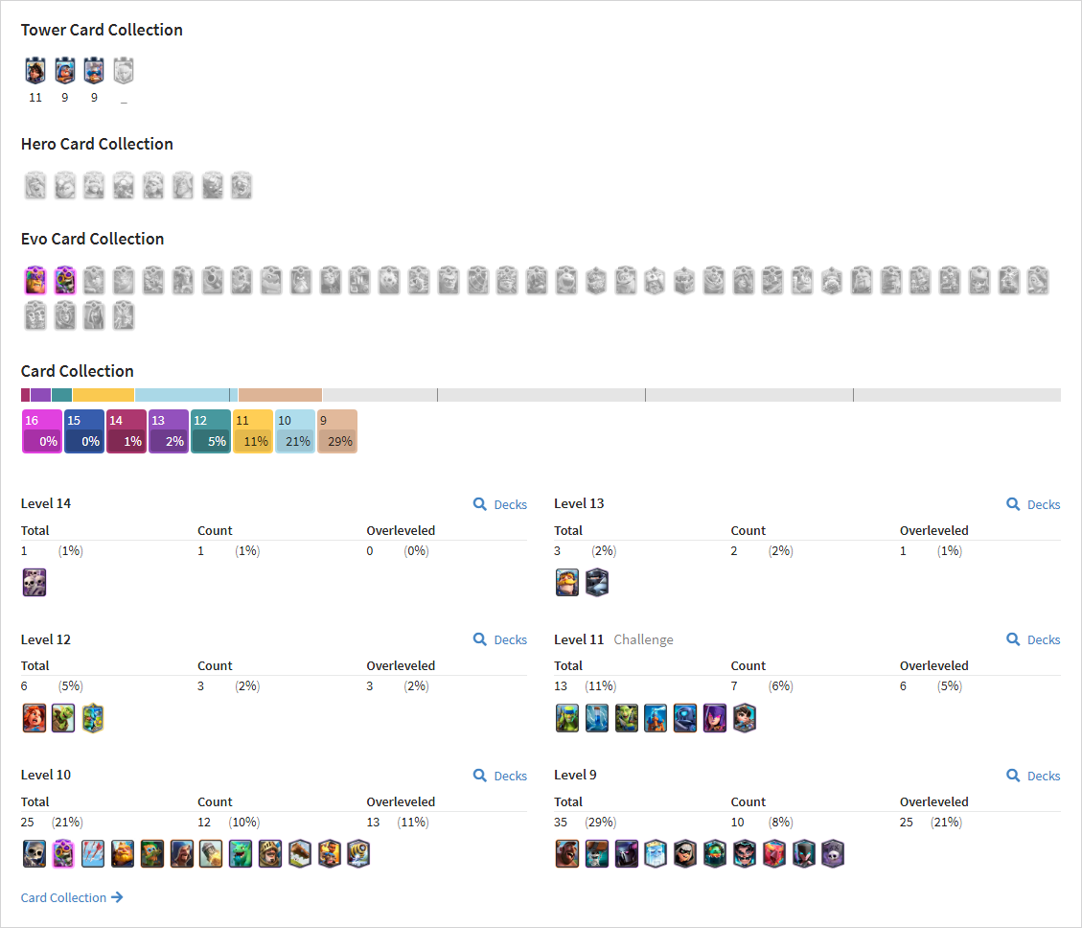The image size is (1082, 928).
Task: Open Decks search for Level 10
Action: point(499,777)
